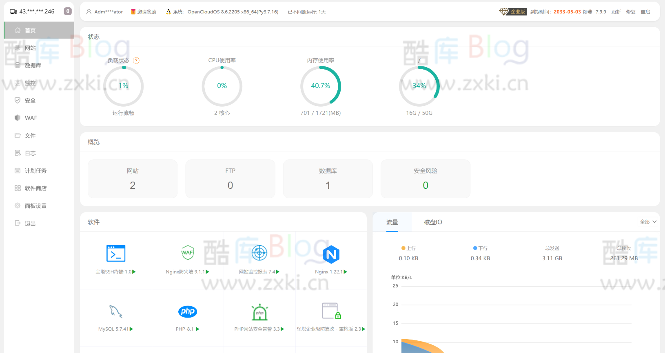665x353 pixels.
Task: Open the FTP overview card
Action: pos(230,179)
